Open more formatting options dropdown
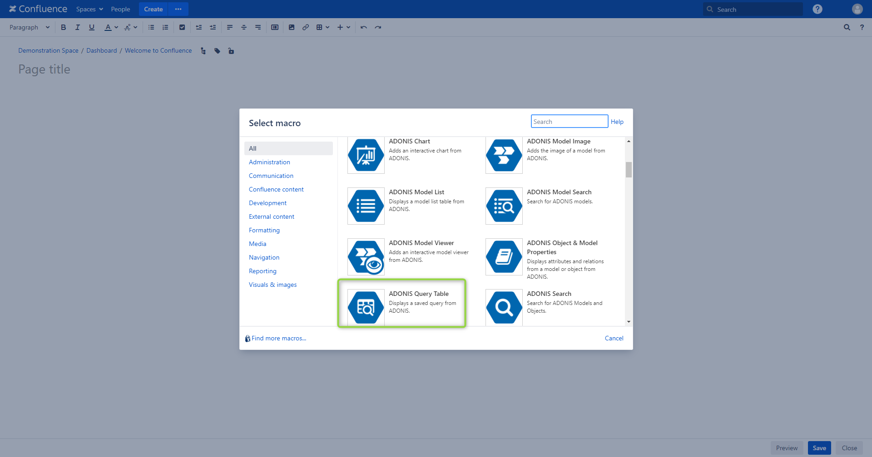The width and height of the screenshot is (872, 457). [131, 27]
